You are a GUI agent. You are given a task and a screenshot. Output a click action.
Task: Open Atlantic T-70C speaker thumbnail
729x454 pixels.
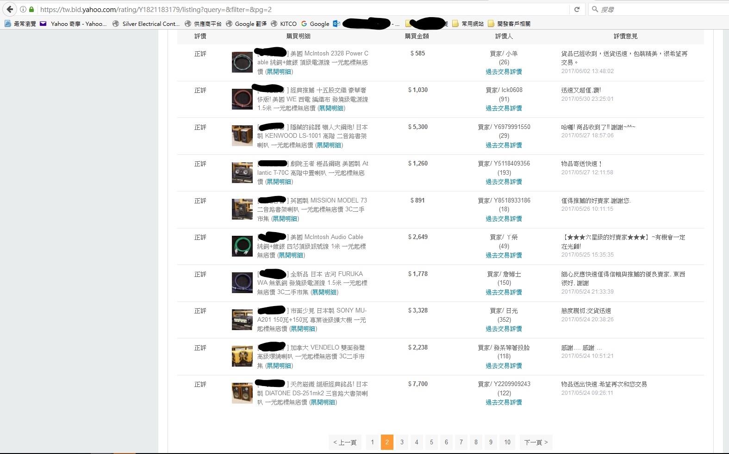pyautogui.click(x=242, y=172)
